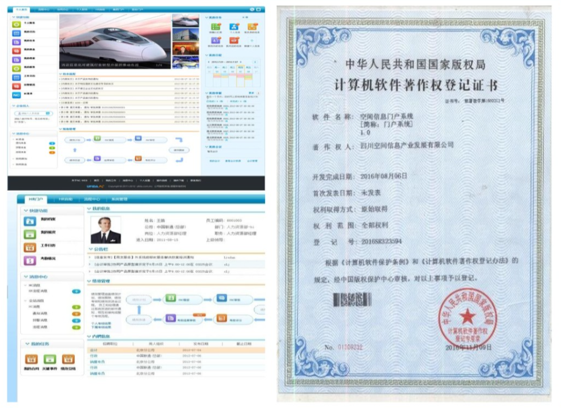The height and width of the screenshot is (408, 561).
Task: Collapse 绩效管理 section in HR portal
Action: [90, 281]
